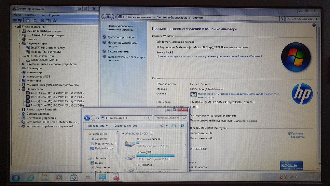The image size is (330, 186).
Task: Open the Вид menu in Device Manager
Action: click(x=43, y=15)
